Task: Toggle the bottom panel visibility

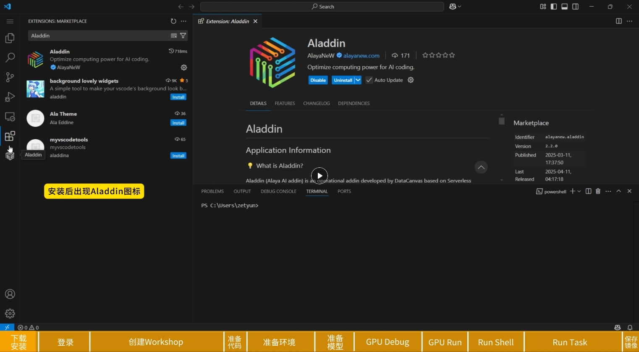Action: [x=565, y=7]
